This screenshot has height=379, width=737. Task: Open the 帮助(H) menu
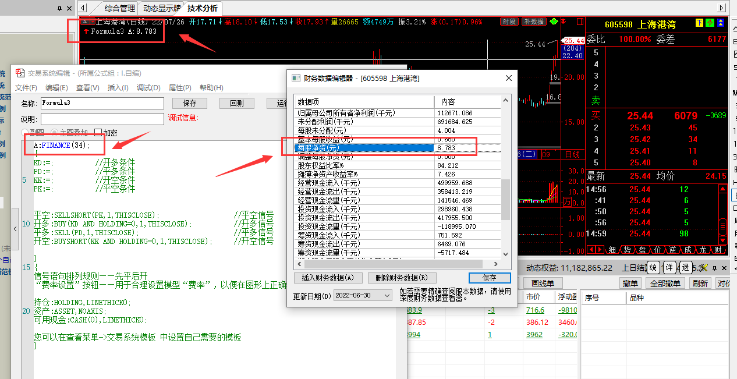211,88
